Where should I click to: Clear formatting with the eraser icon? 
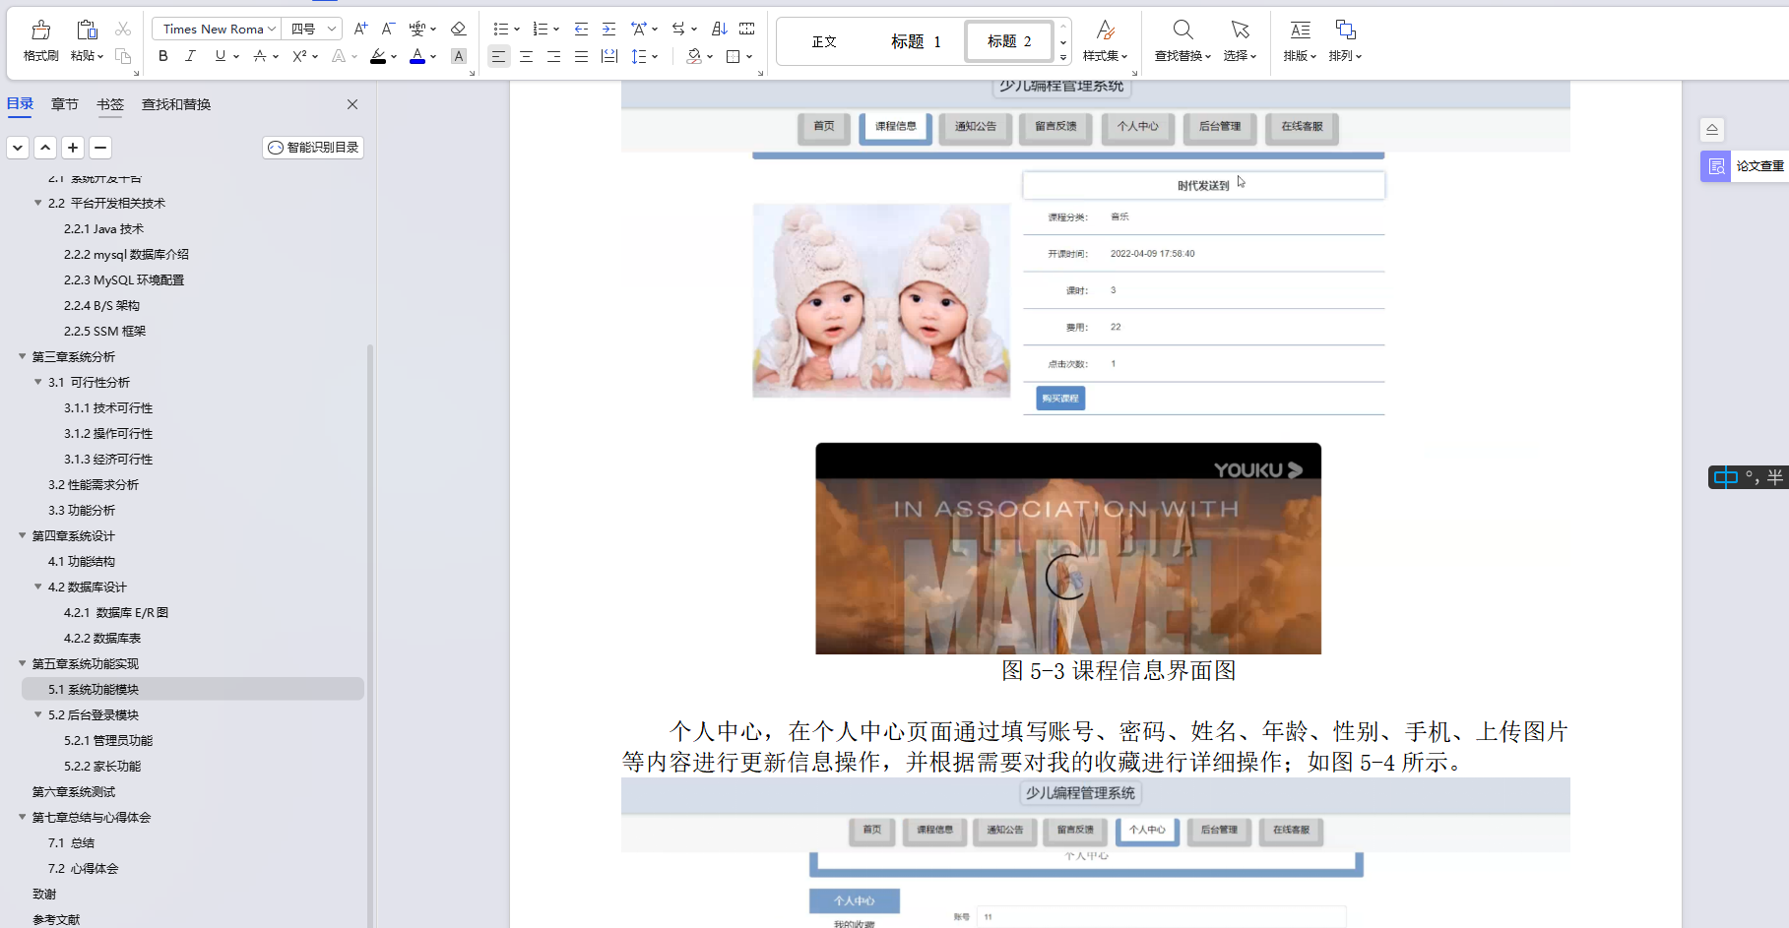click(458, 29)
